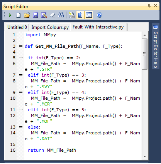The height and width of the screenshot is (164, 161).
Task: Switch to the Untitled 0 tab
Action: [x=17, y=27]
